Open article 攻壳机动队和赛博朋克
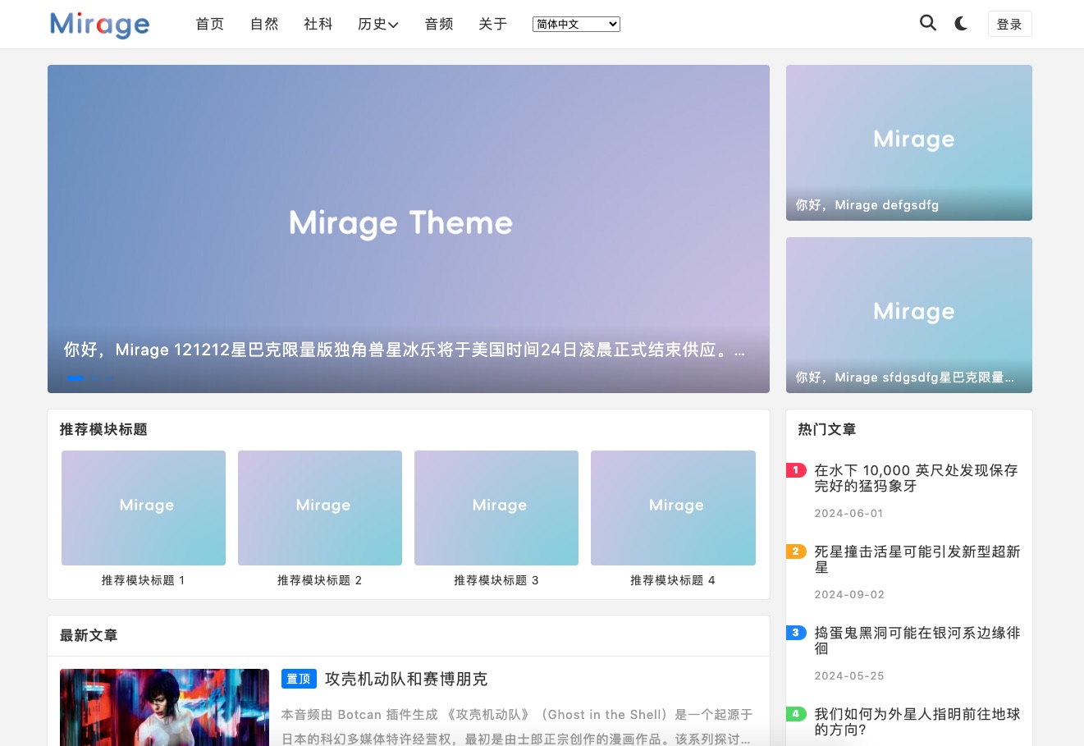Screen dimensions: 1084x746 click(405, 679)
